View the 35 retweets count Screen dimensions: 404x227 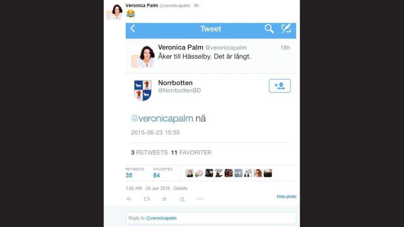point(129,175)
